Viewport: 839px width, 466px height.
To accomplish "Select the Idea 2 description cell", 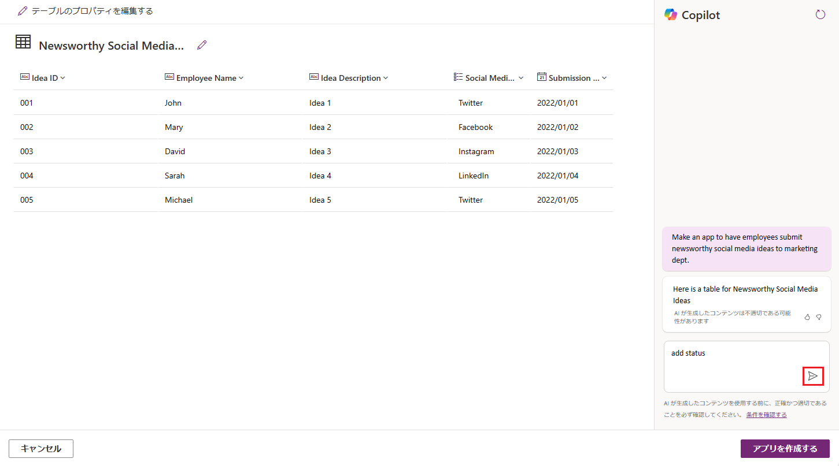I will (375, 127).
